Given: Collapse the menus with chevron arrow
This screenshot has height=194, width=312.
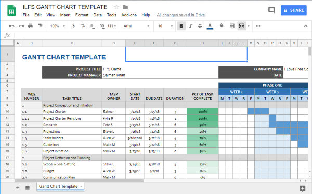Looking at the screenshot, I should 306,26.
